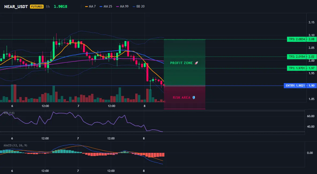Click the RSI (14) indicator label
Image resolution: width=317 pixels, height=174 pixels.
(9, 113)
